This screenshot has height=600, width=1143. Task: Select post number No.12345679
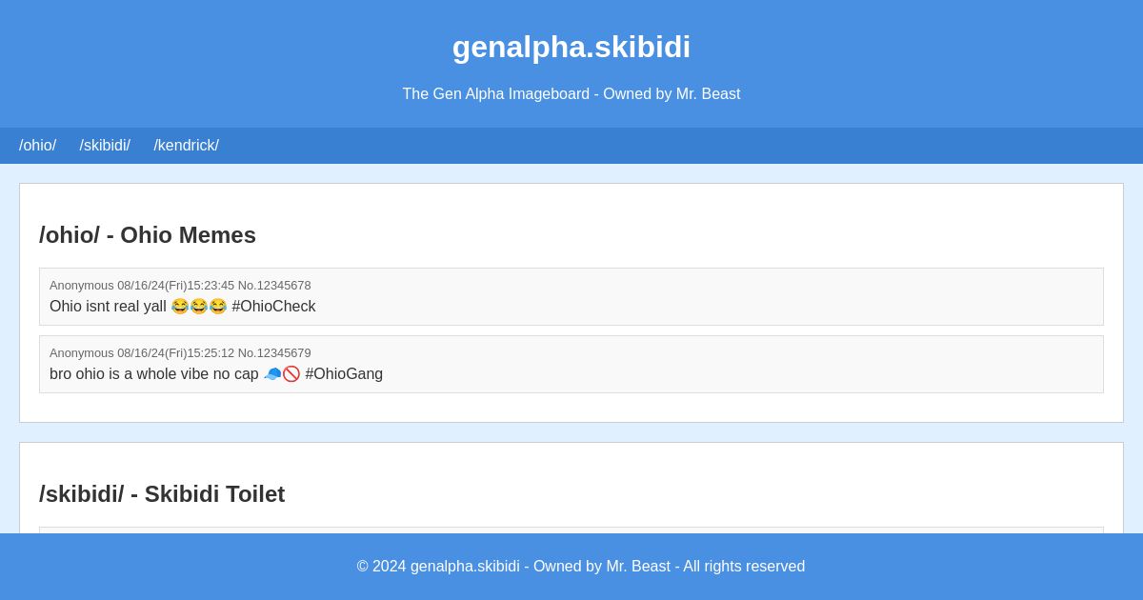[274, 353]
